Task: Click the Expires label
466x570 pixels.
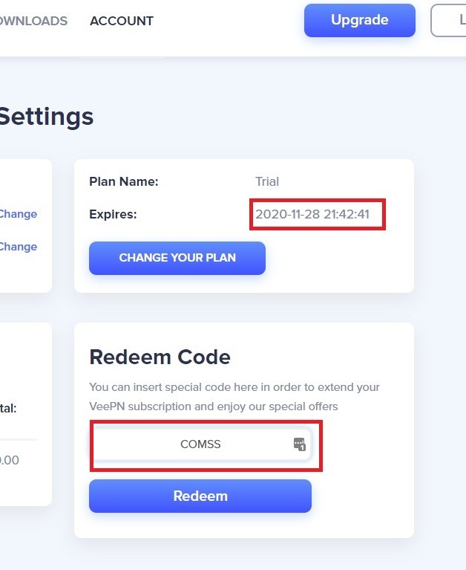Action: tap(113, 214)
